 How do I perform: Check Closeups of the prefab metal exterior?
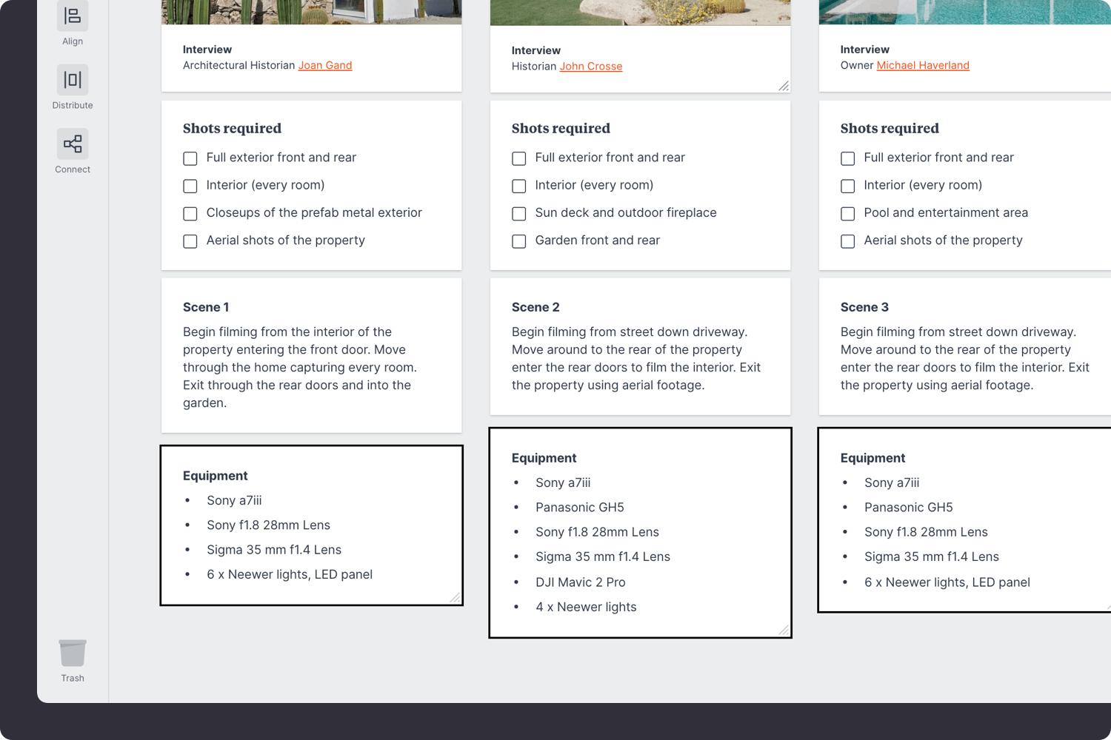[190, 214]
